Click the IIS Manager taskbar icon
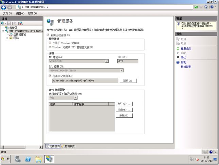 pyautogui.click(x=49, y=159)
